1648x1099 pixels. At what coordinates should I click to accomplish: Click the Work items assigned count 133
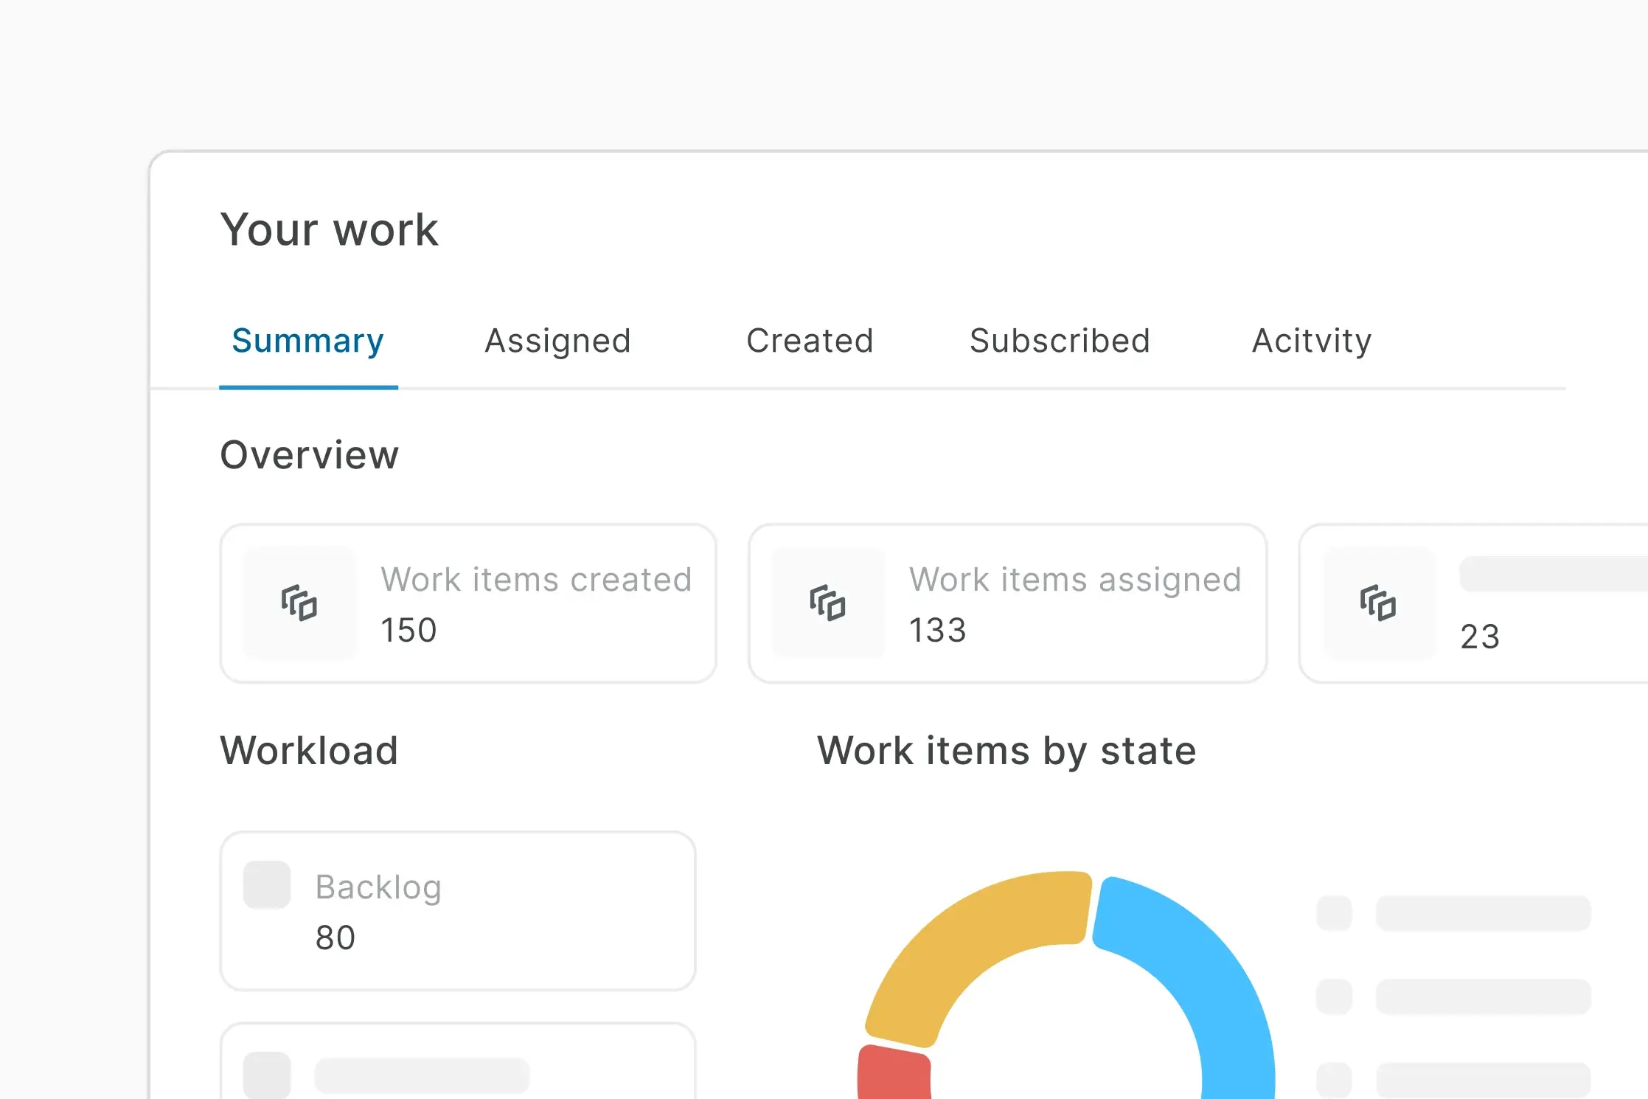tap(937, 631)
